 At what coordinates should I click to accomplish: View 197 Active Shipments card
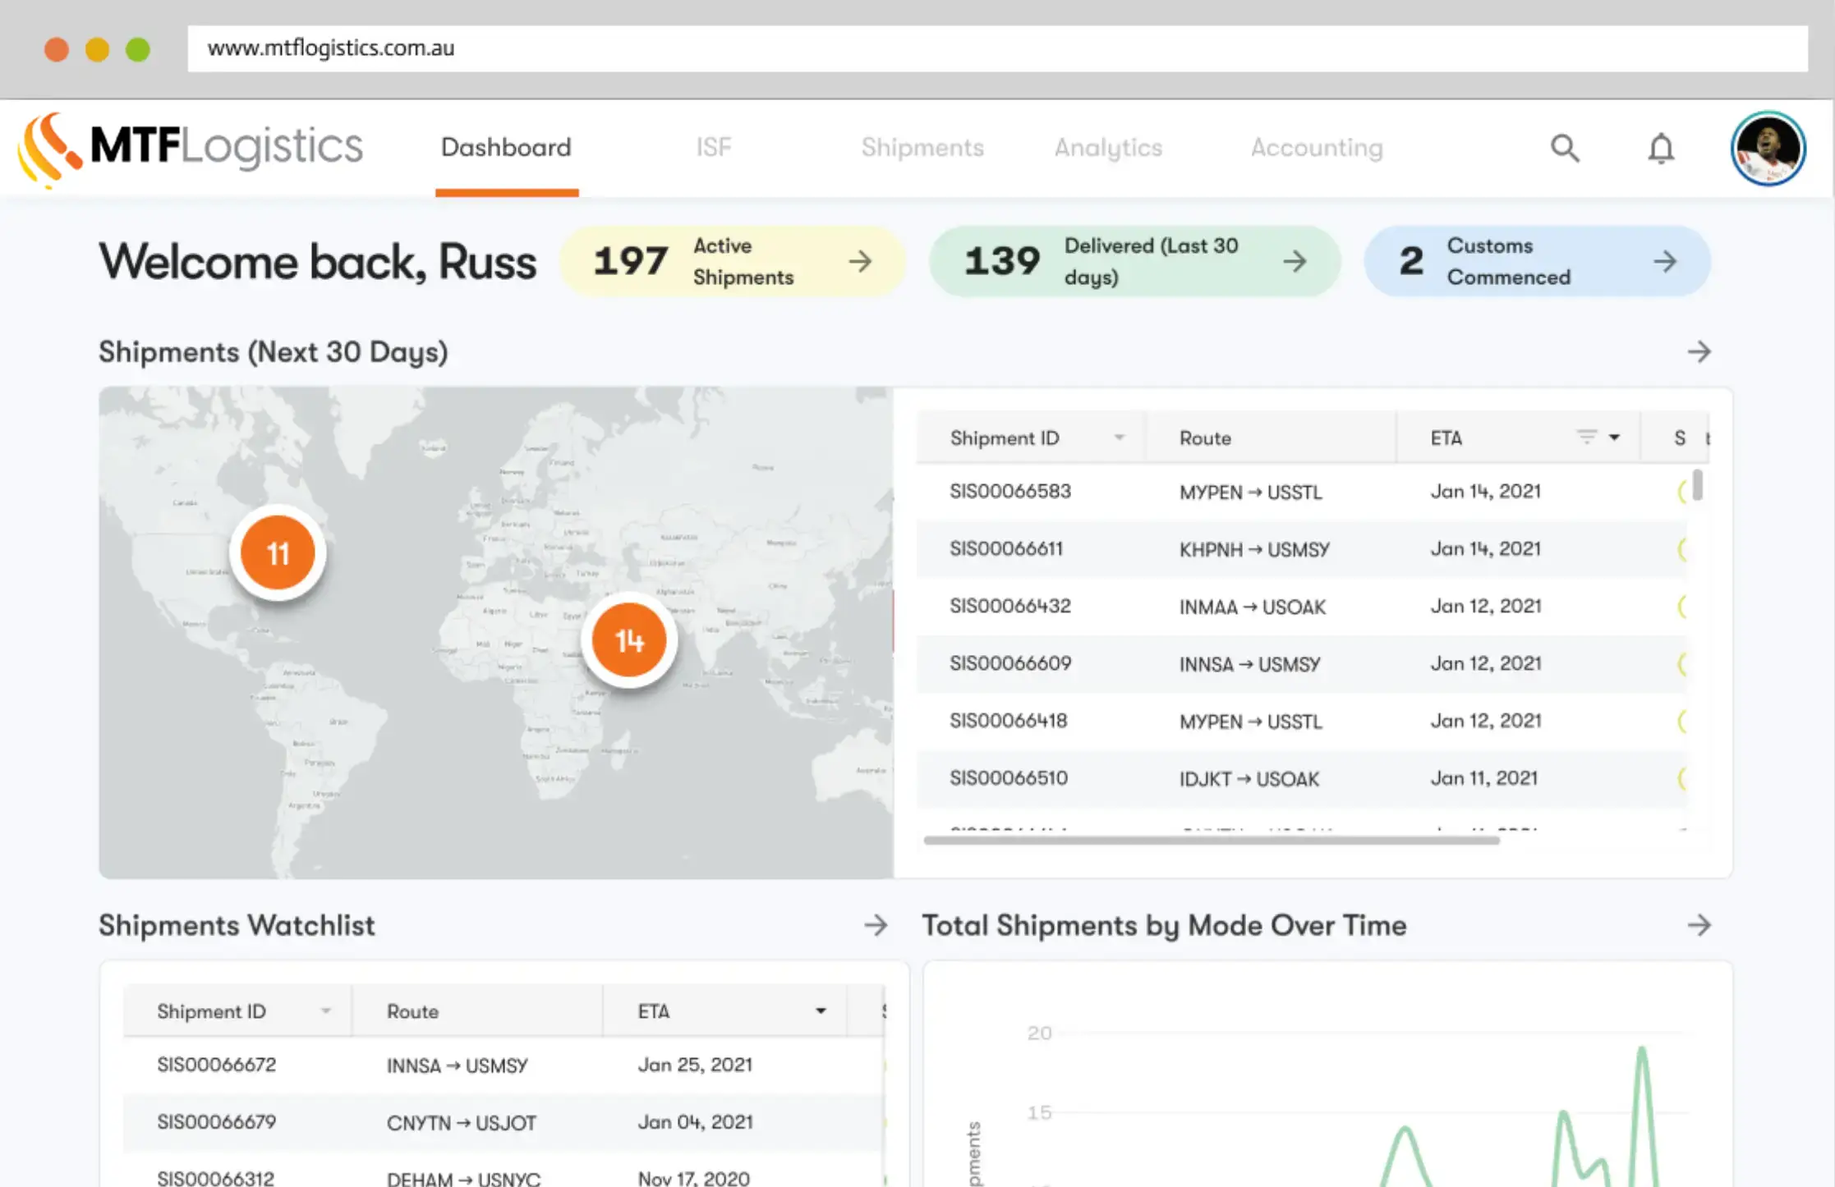click(732, 262)
